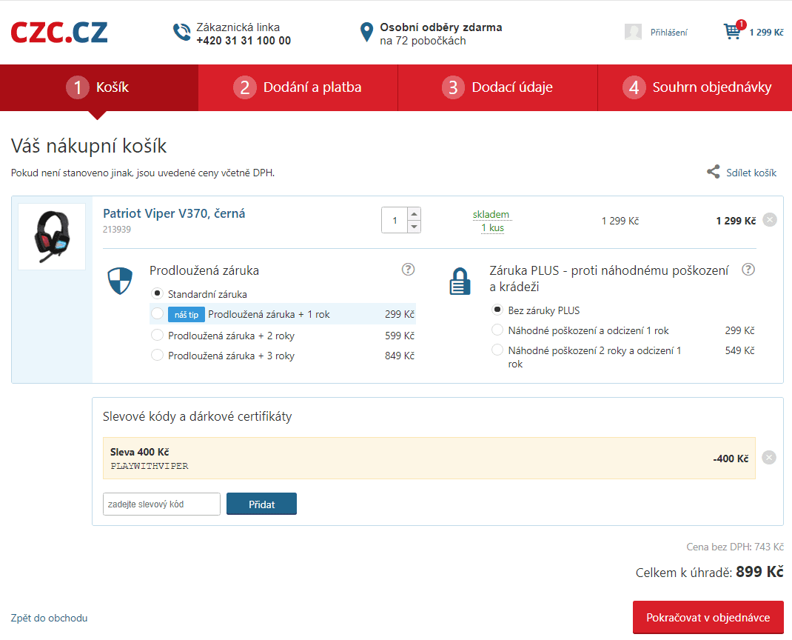Open Patriot Viper V370, černá product link

(x=174, y=213)
